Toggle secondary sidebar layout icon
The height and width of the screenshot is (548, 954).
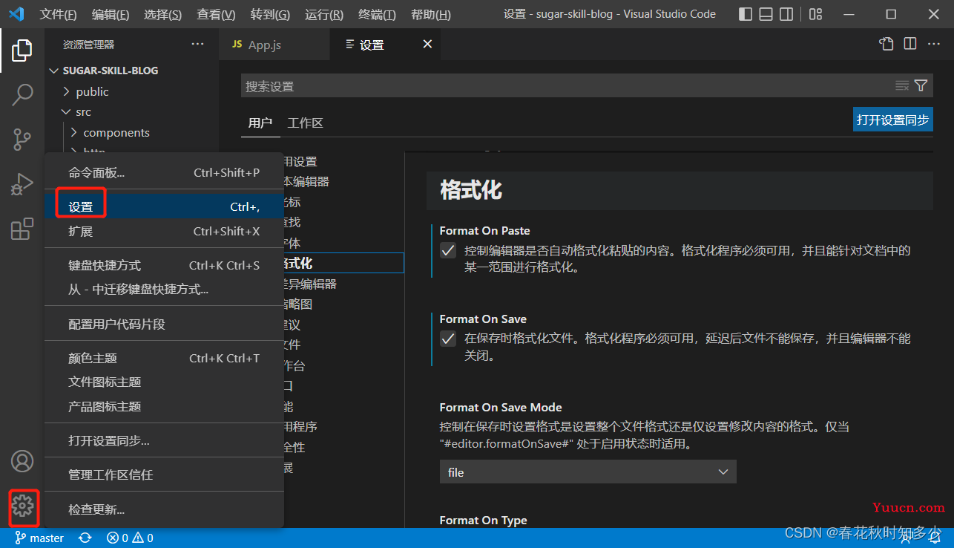point(786,14)
